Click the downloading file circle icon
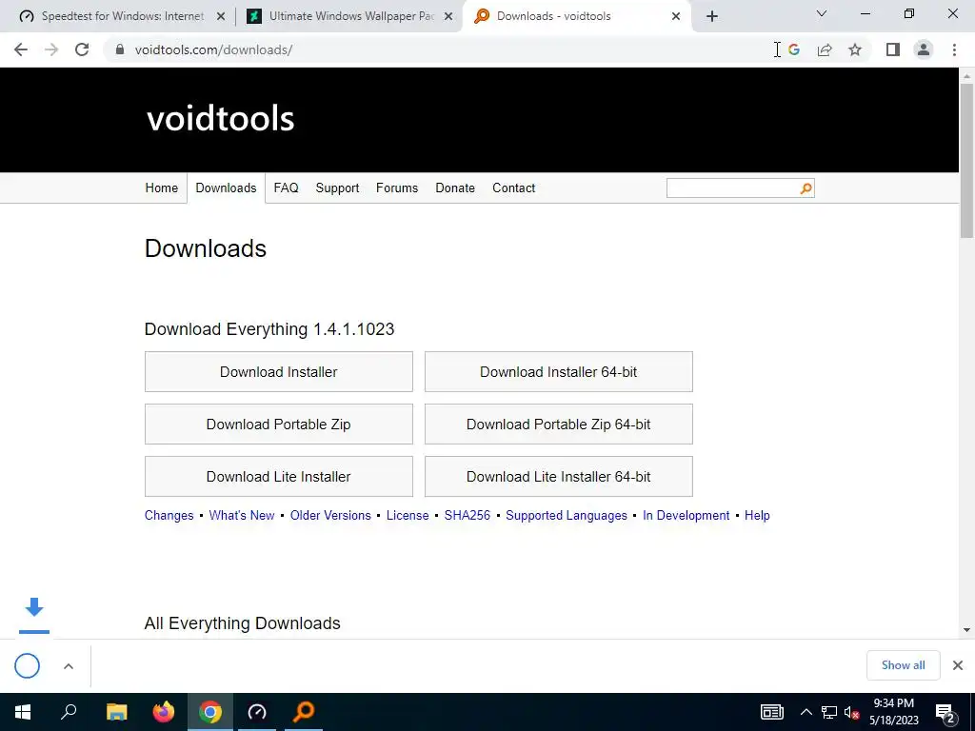This screenshot has height=731, width=975. click(x=27, y=665)
